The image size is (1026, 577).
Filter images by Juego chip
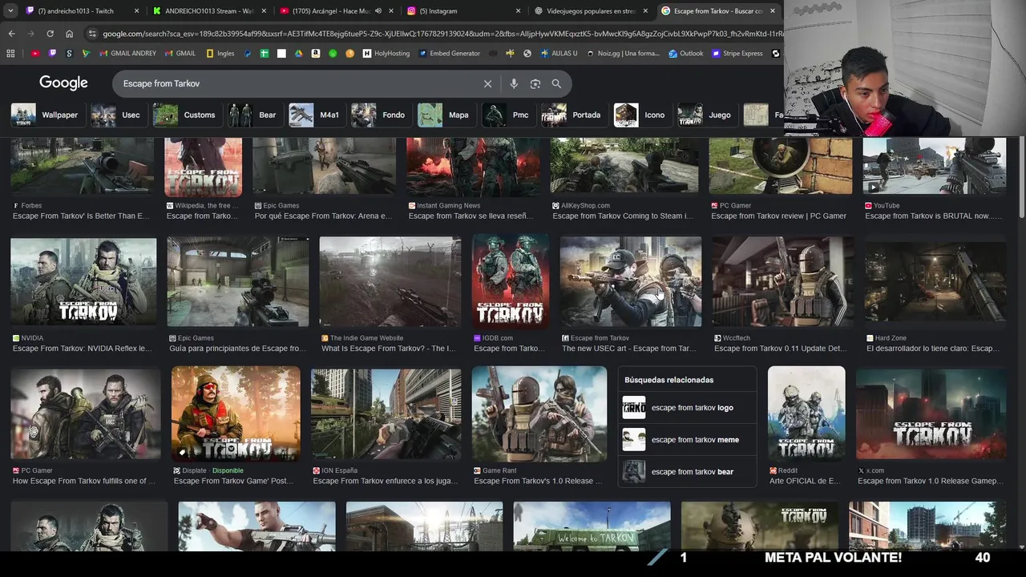pyautogui.click(x=705, y=115)
